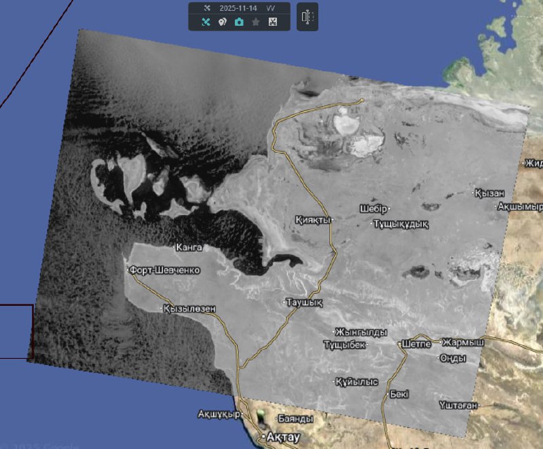Select the Ақтау city label
This screenshot has height=449, width=543.
pyautogui.click(x=283, y=437)
